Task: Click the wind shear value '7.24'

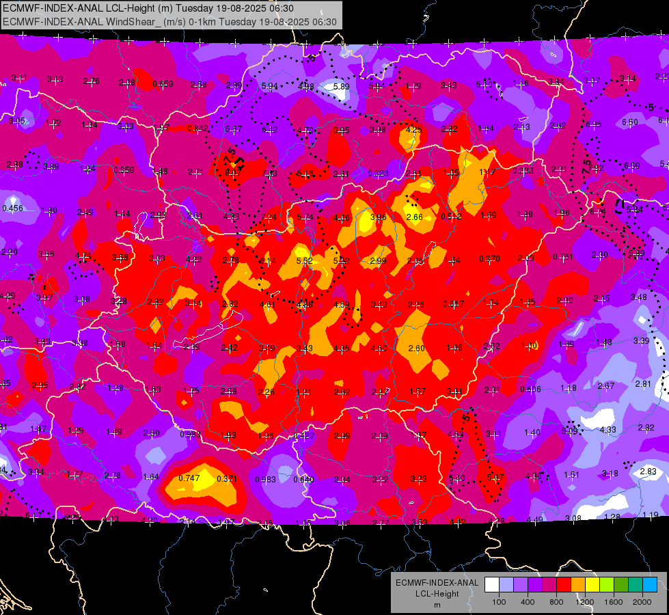Action: (x=269, y=217)
